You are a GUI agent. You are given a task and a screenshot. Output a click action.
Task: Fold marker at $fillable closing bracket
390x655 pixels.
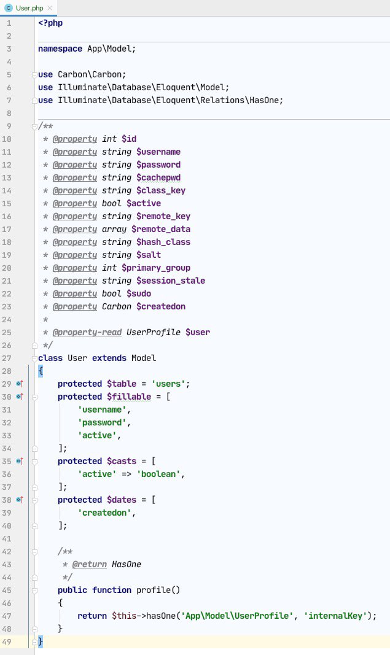[34, 449]
